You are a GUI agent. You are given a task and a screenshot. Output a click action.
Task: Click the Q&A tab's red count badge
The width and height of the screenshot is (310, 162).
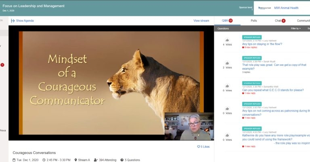(x=230, y=21)
